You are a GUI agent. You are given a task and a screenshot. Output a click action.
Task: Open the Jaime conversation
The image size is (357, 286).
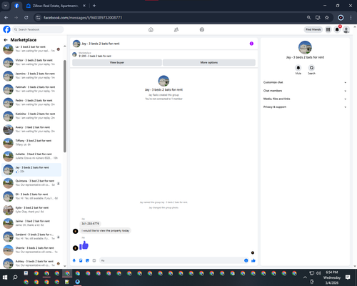pos(31,223)
